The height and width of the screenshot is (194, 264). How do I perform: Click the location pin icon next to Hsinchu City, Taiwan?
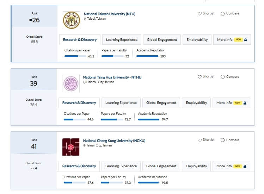(x=84, y=82)
